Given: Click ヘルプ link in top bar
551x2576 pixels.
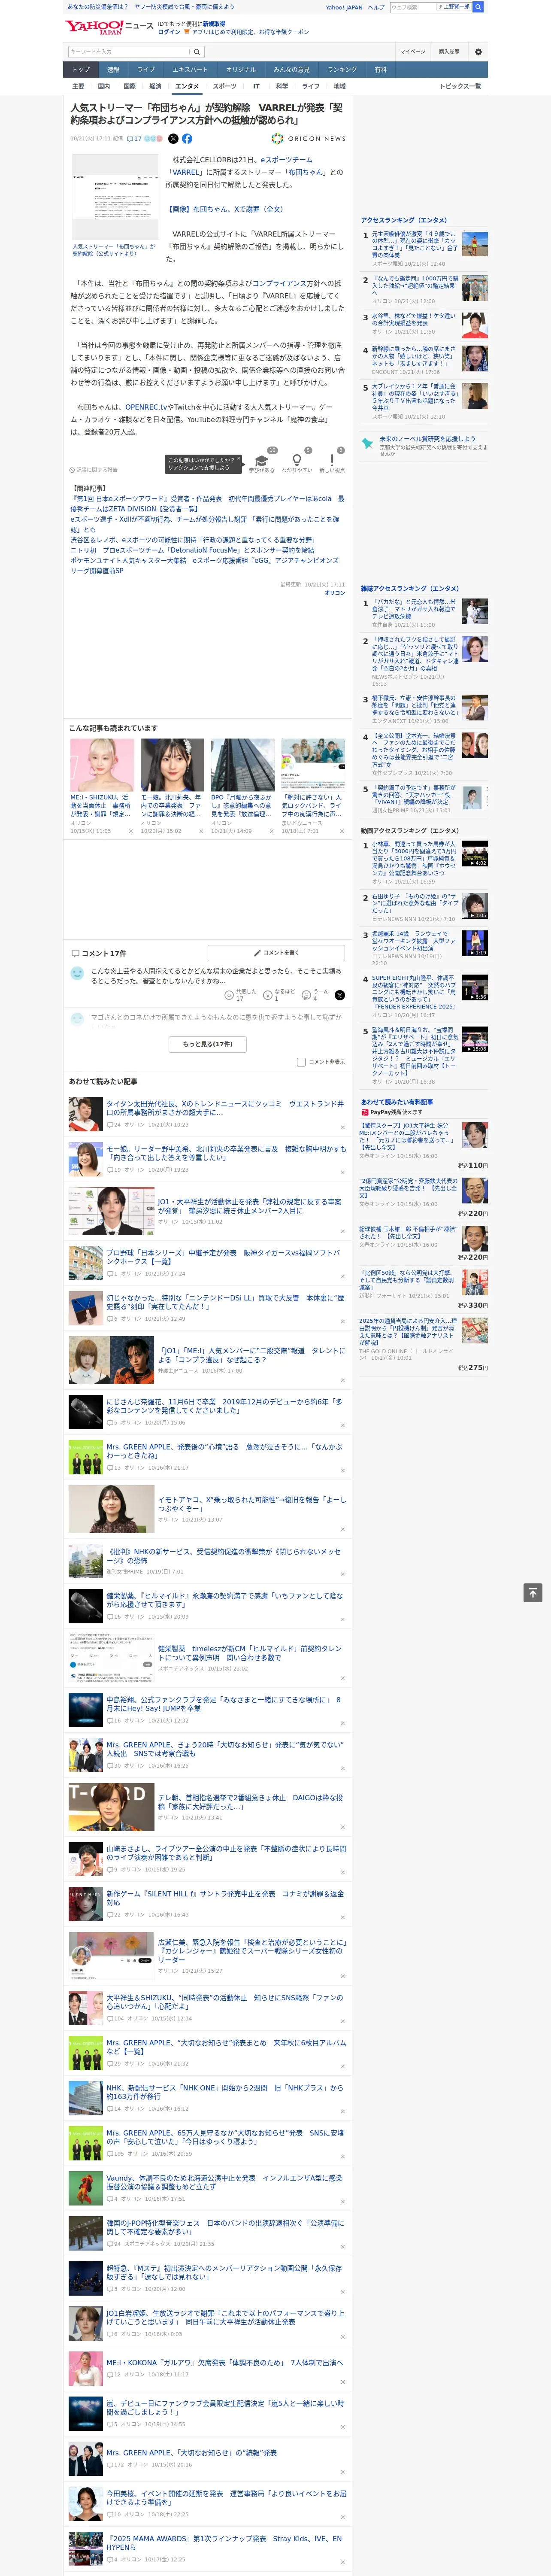Looking at the screenshot, I should [375, 7].
